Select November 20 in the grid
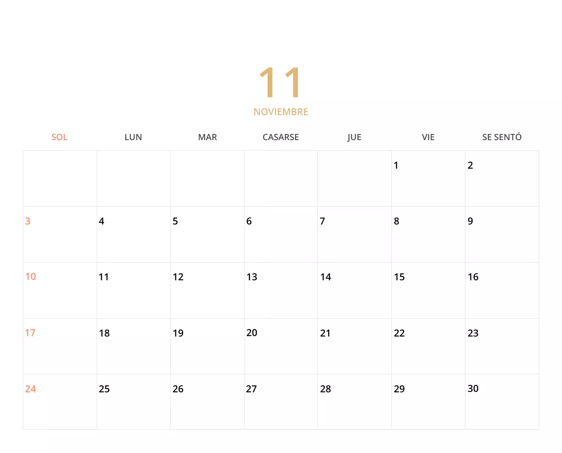 point(252,333)
